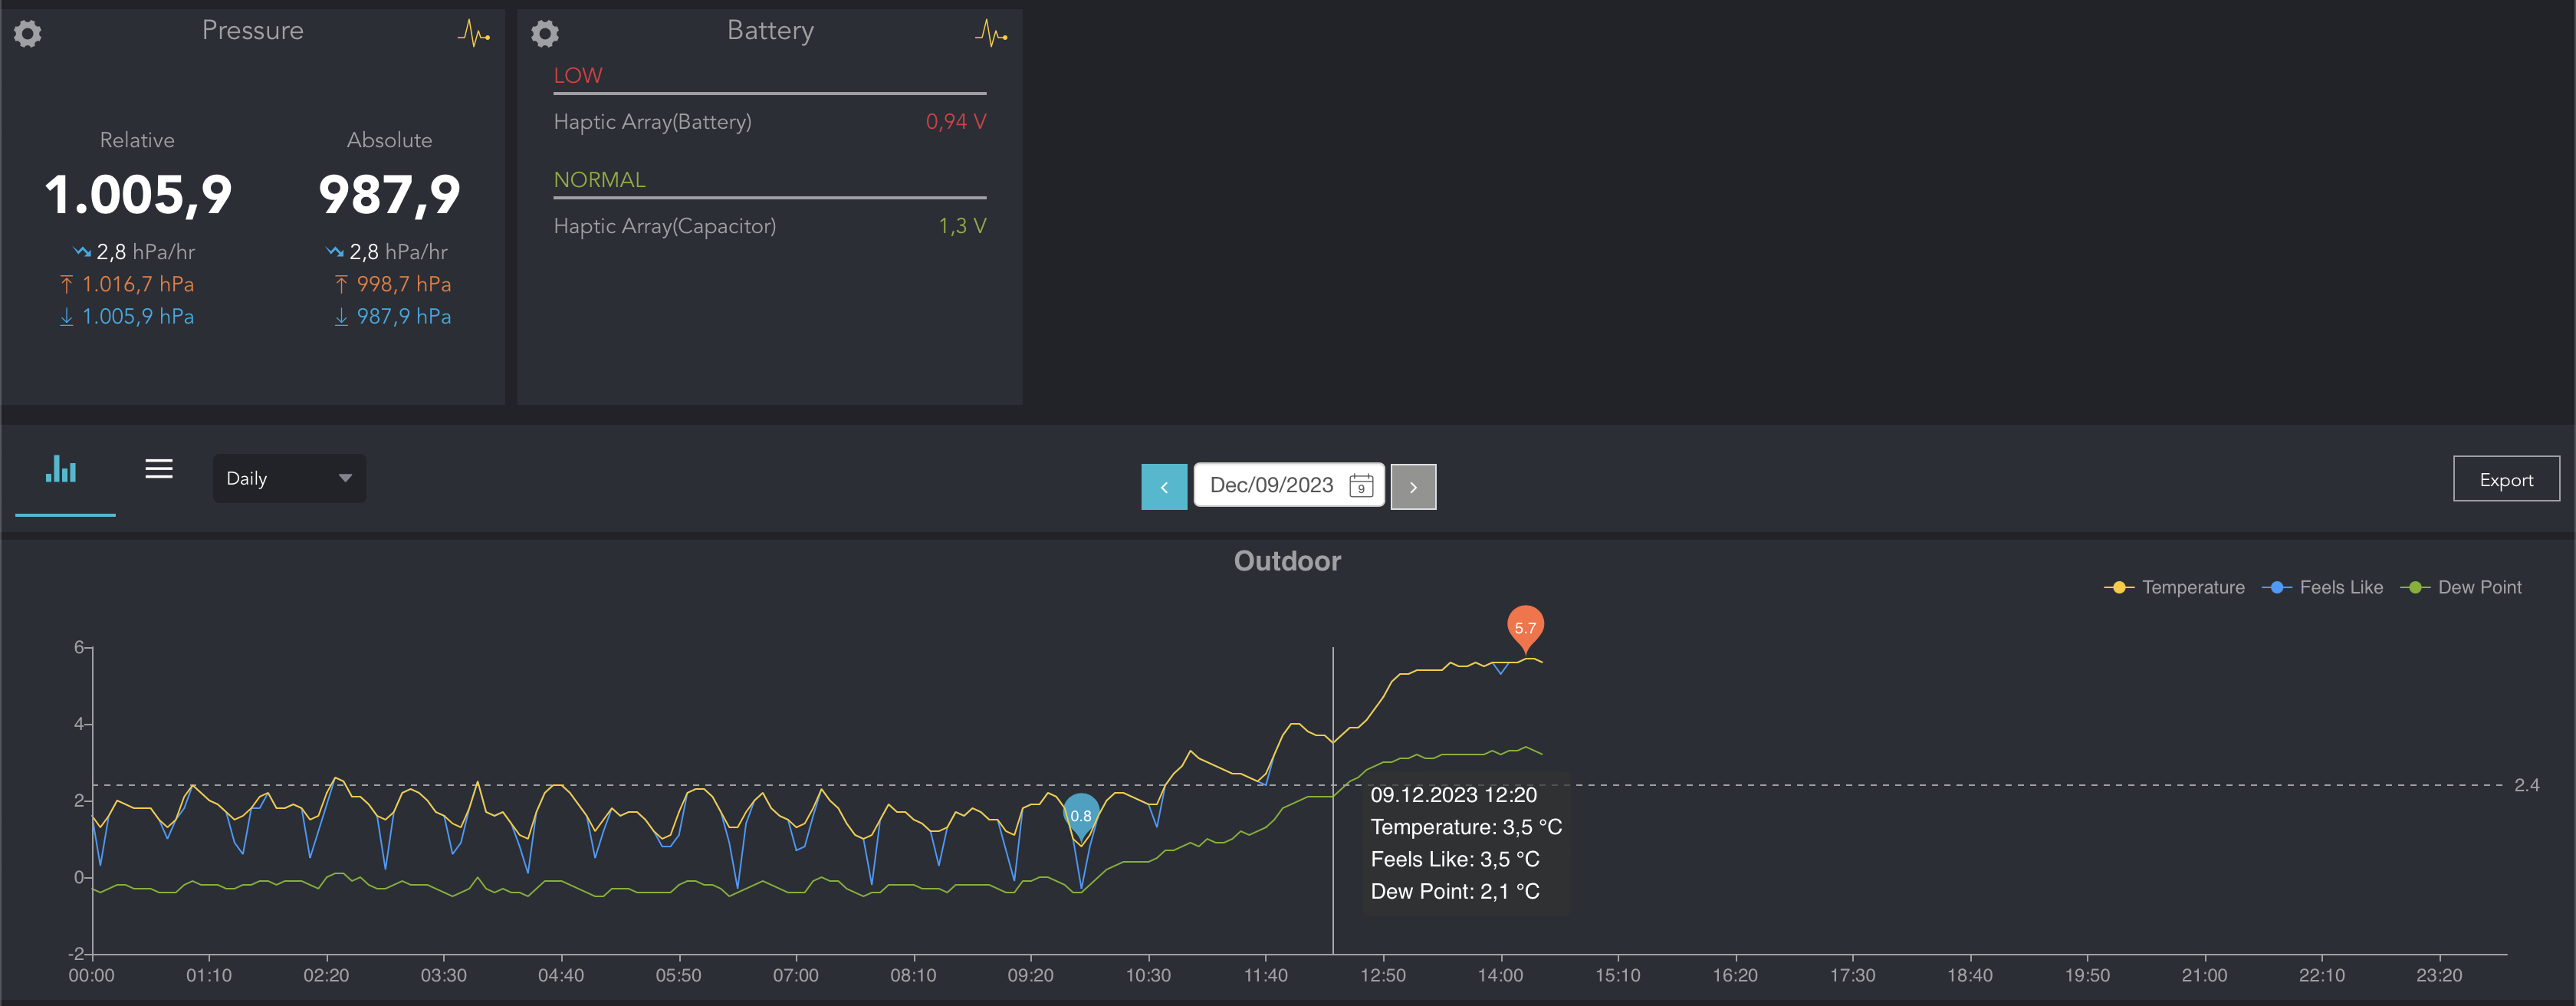The width and height of the screenshot is (2576, 1006).
Task: Click the large Relative pressure value 1.005,9
Action: [138, 195]
